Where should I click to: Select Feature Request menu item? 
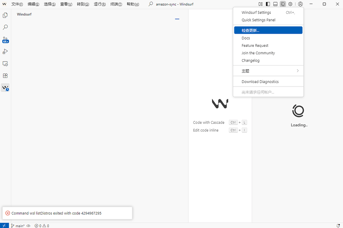click(x=268, y=45)
